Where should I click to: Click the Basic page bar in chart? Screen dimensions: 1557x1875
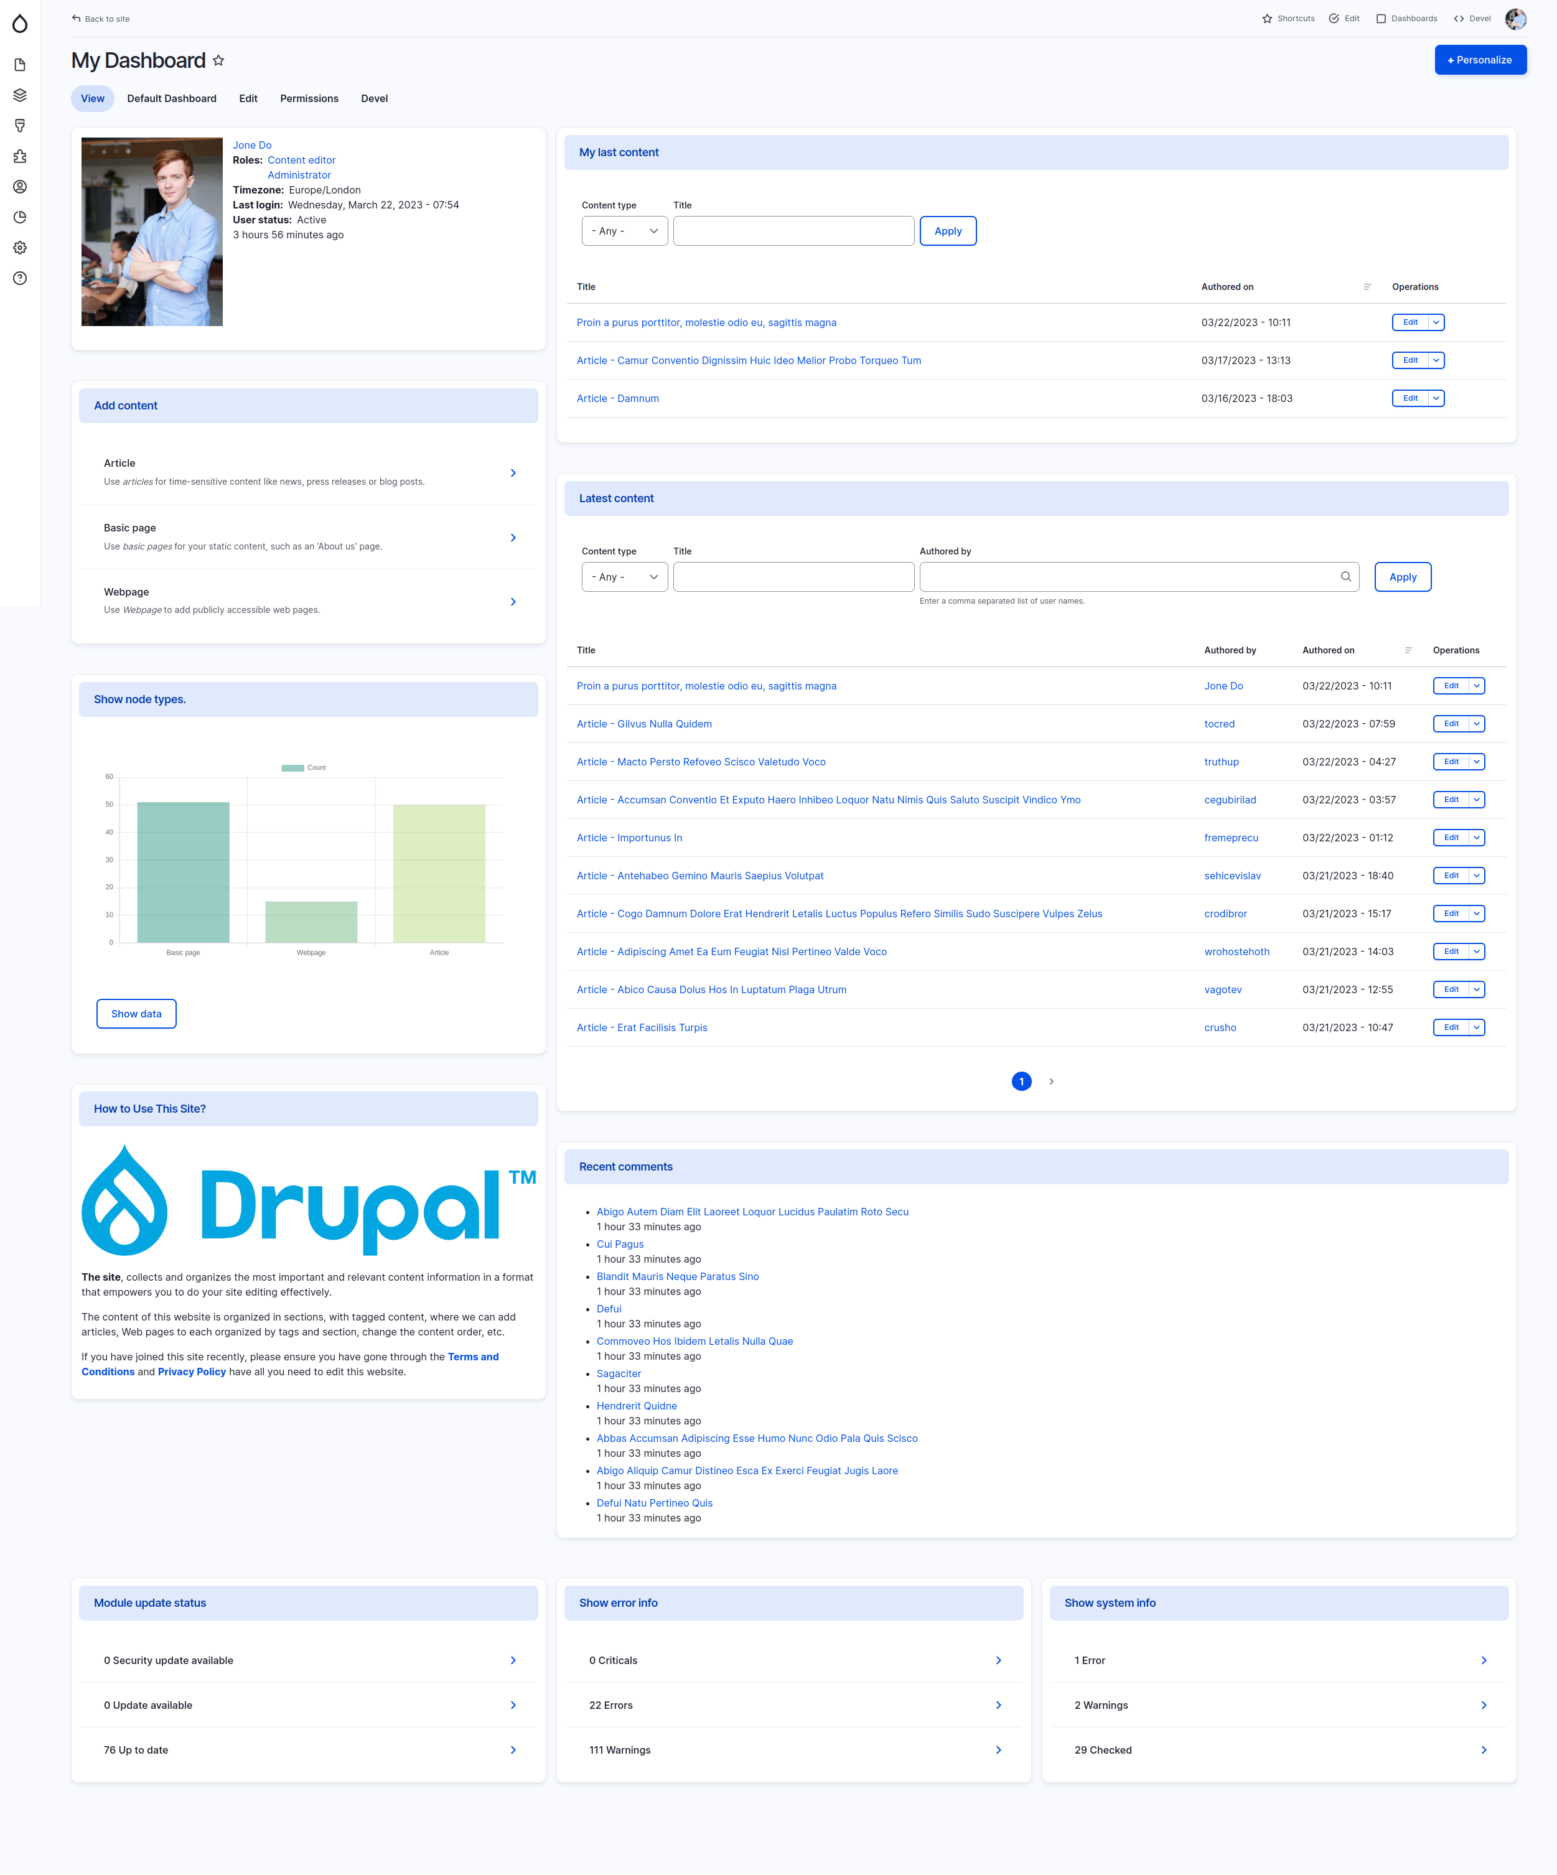[x=183, y=871]
